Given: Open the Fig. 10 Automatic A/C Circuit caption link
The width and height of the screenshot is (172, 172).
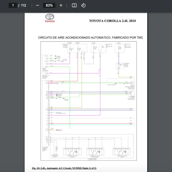Looking at the screenshot, I should [64, 168].
